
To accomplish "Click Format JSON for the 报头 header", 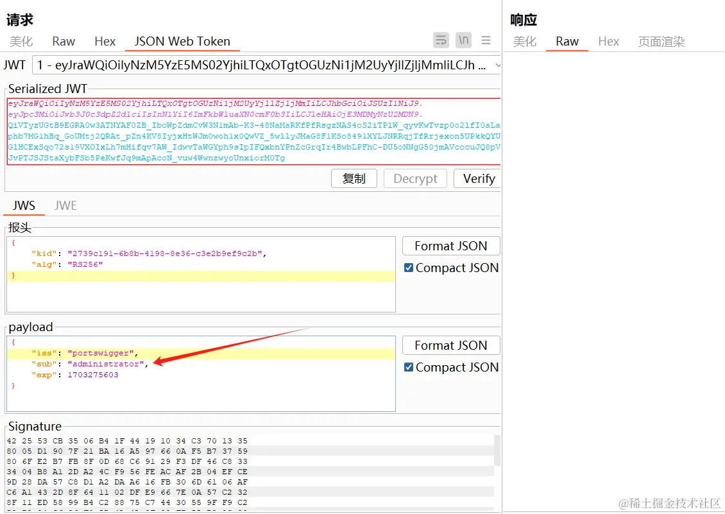I will (451, 246).
